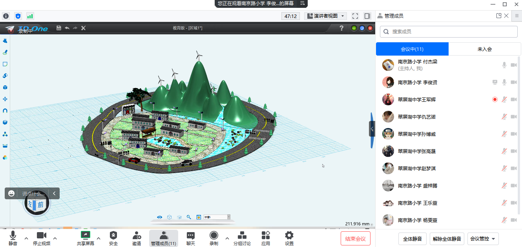Collapse the chat bubble with the arrow
Screen dimensions: 522x247
(54, 193)
